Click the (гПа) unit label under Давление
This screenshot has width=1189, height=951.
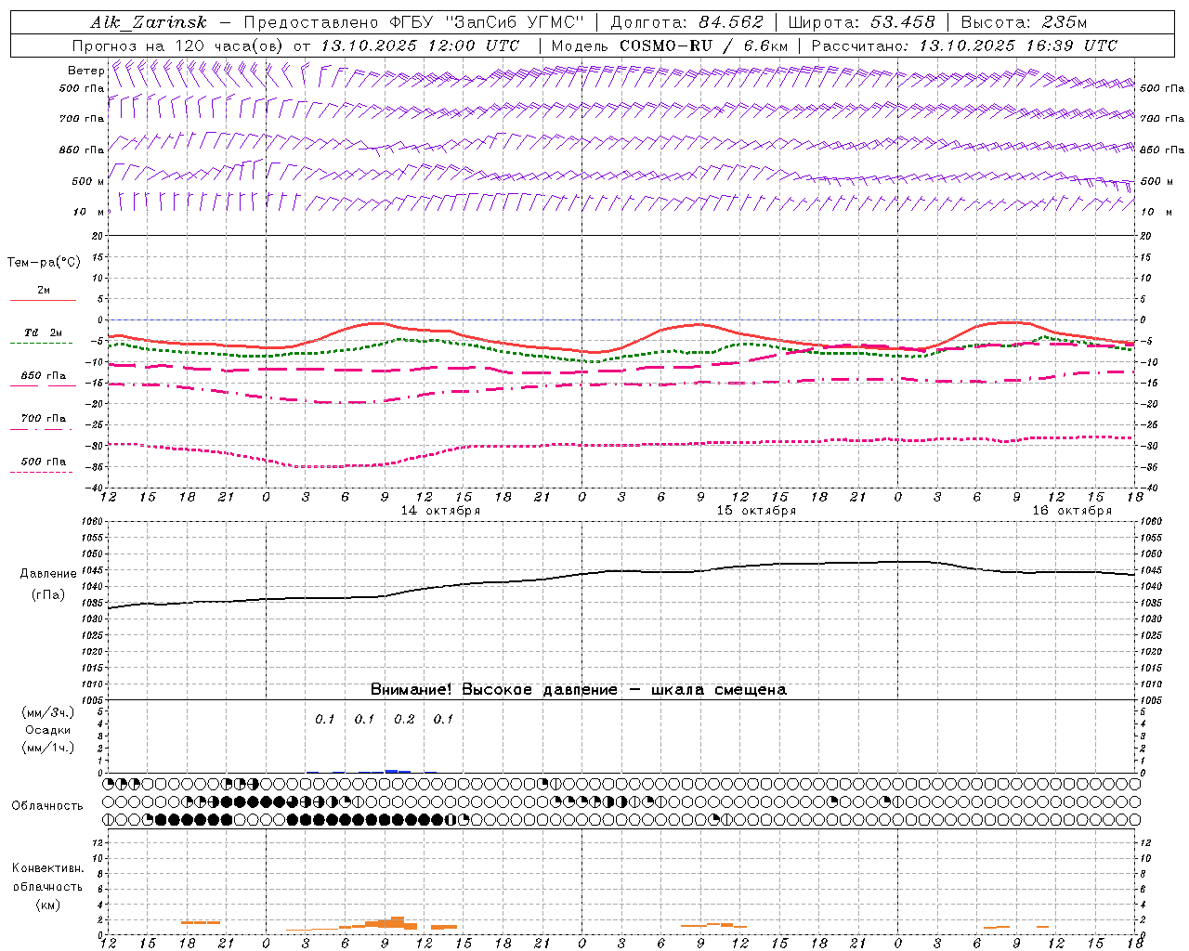point(48,595)
